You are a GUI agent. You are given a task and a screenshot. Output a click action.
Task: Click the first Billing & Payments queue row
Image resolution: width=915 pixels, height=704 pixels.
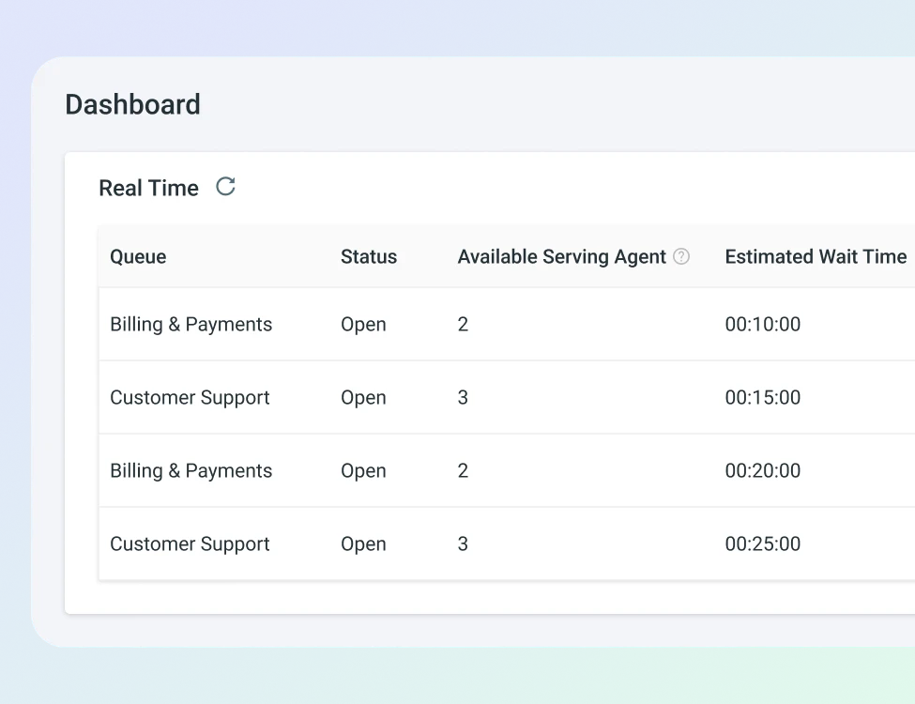click(191, 324)
